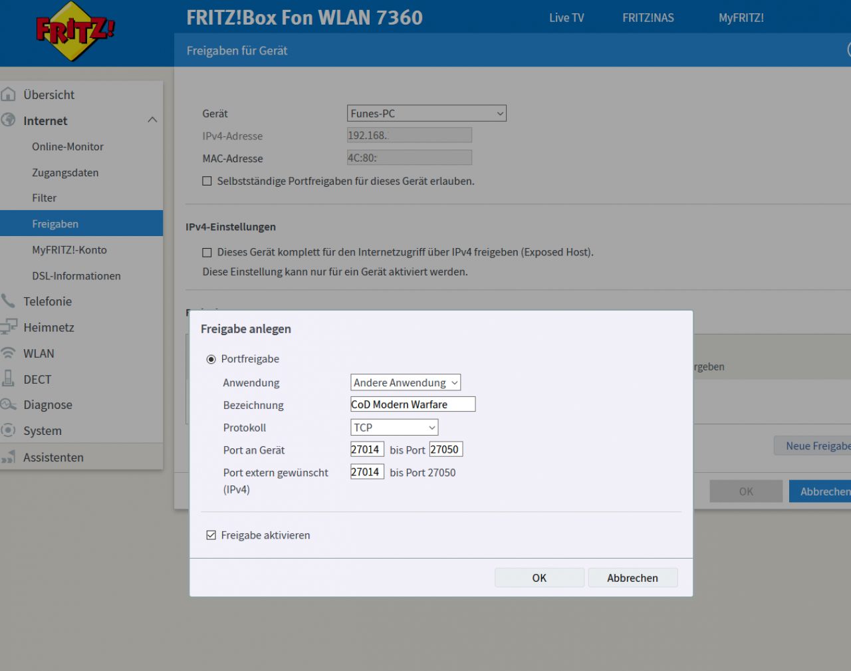The image size is (851, 671).
Task: Click the FRITZ!Box Fon WLAN 7360 title
Action: tap(304, 17)
